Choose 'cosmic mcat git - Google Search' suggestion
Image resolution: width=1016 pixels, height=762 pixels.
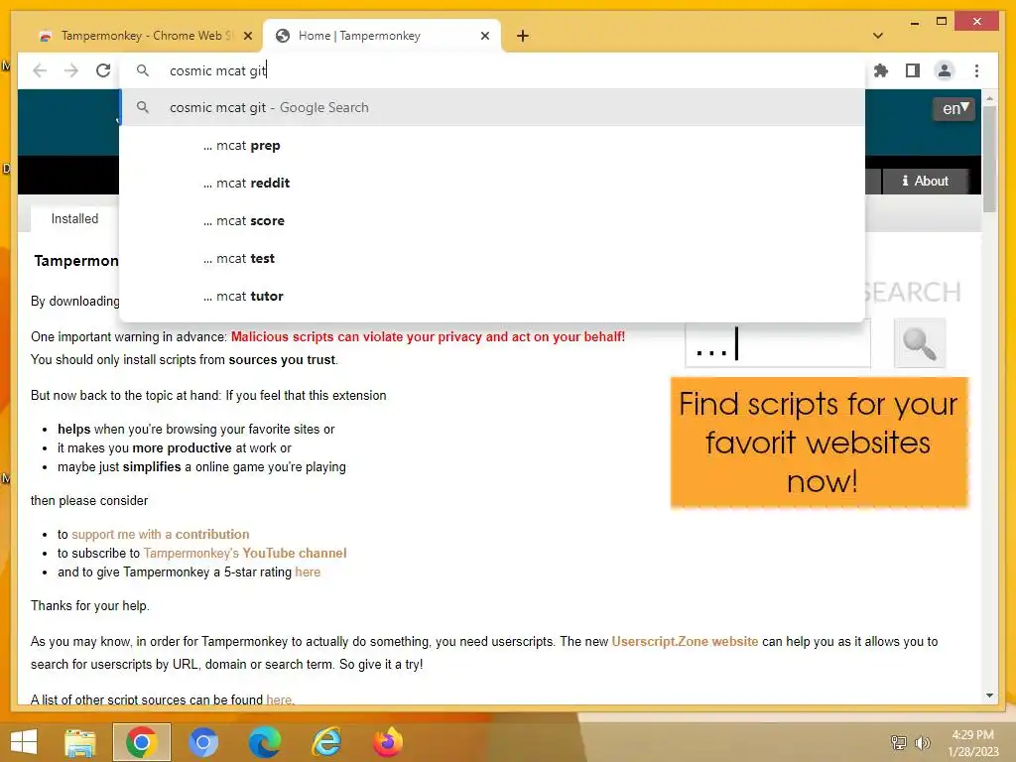(492, 107)
